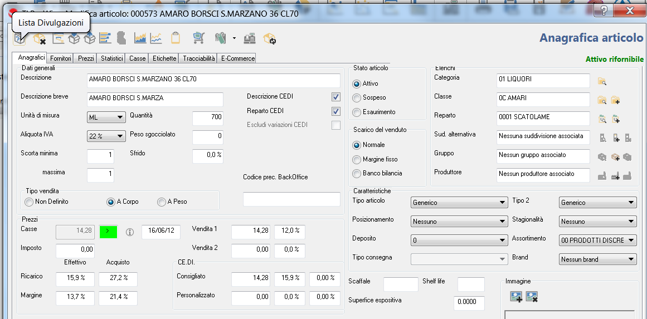
Task: Switch to the Fornitori tab
Action: (60, 58)
